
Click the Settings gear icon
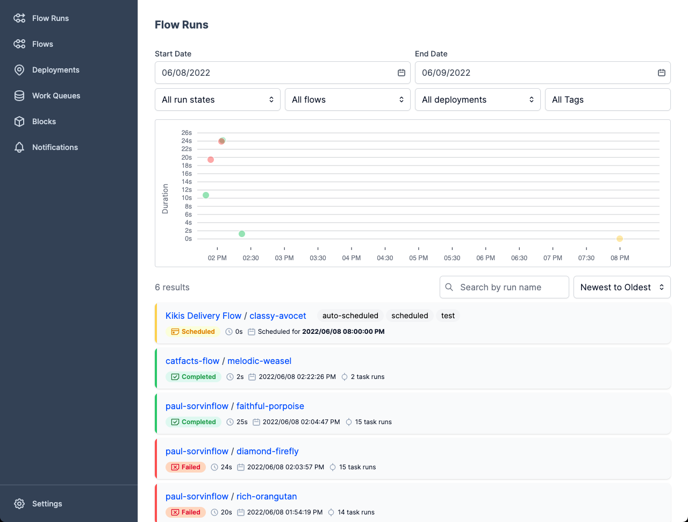click(x=19, y=504)
